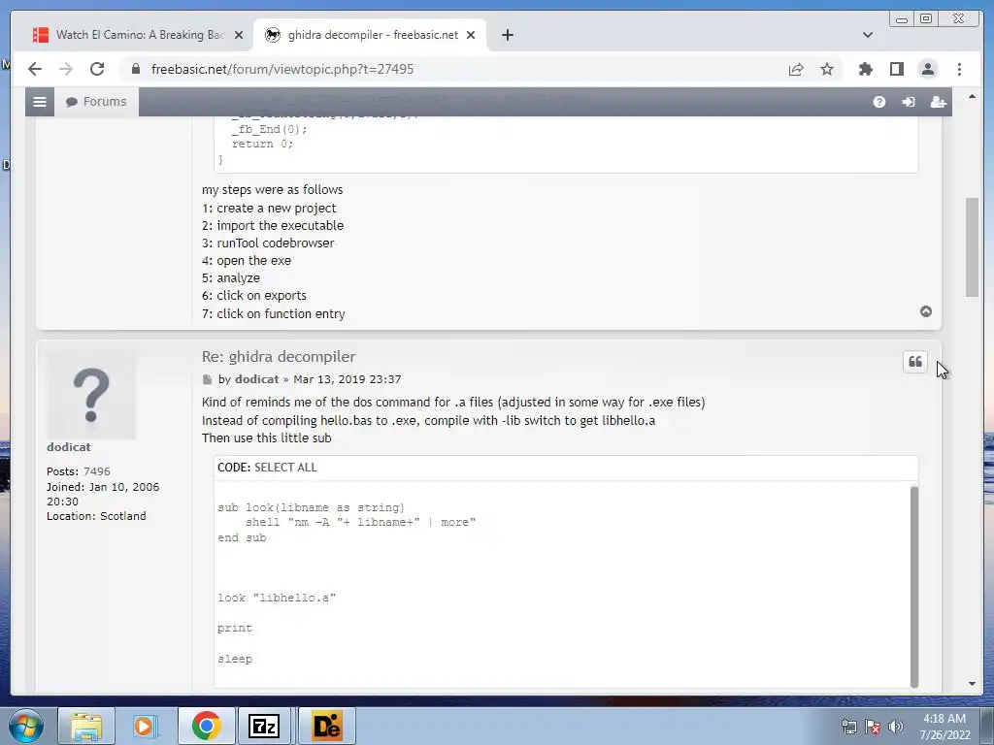Viewport: 994px width, 745px height.
Task: Close the ghidra decompiler tab
Action: [x=471, y=35]
